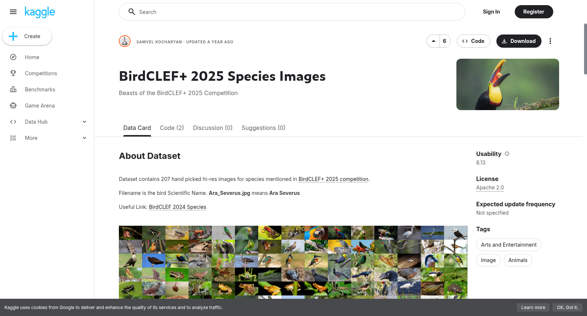Select the Data Card tab

[x=137, y=128]
